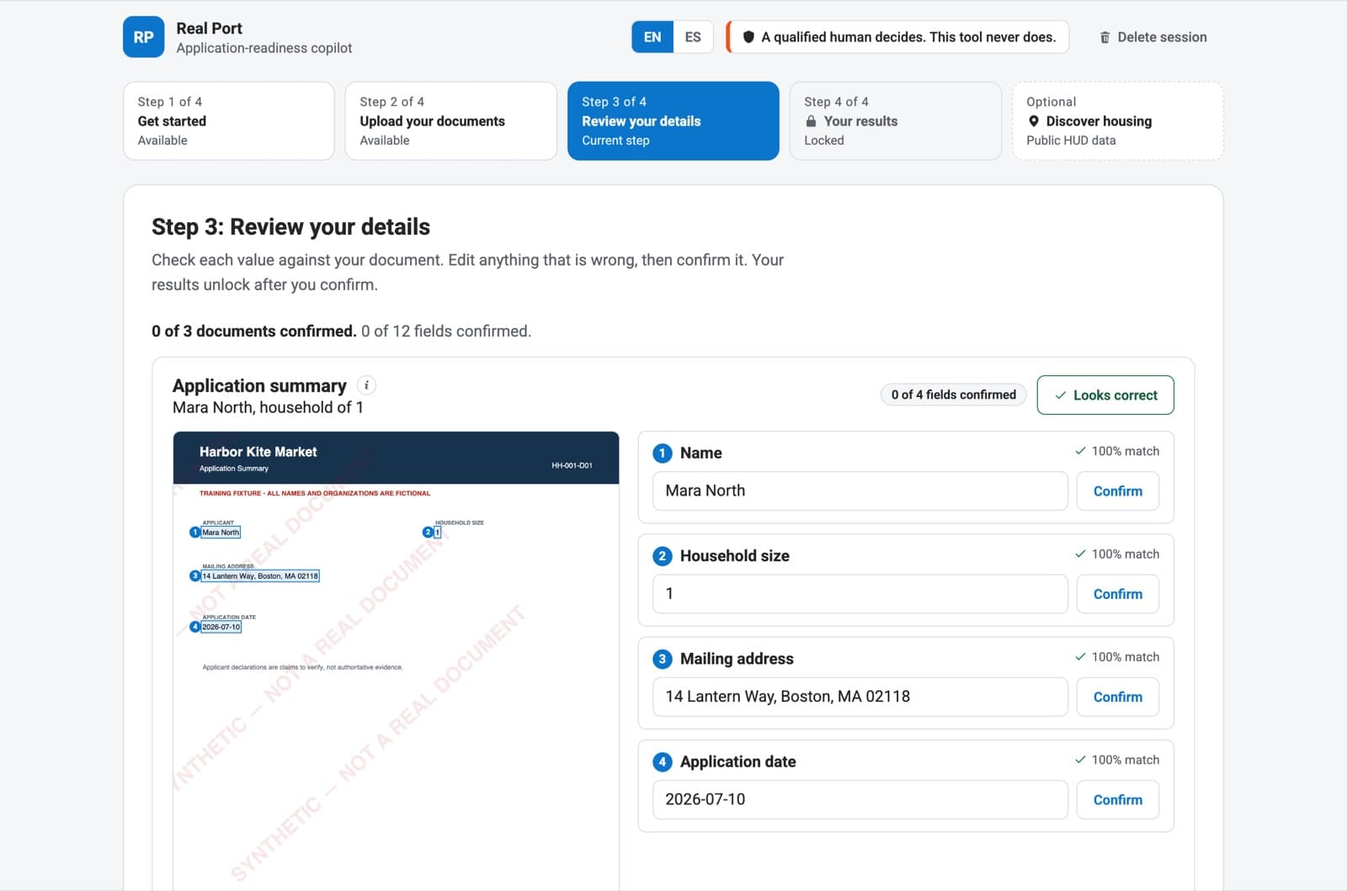Click marker 2 on the document household size

[428, 532]
